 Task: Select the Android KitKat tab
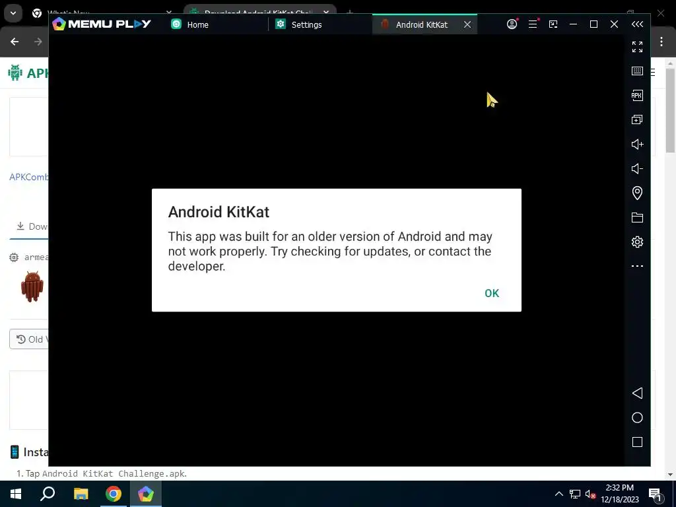click(421, 24)
